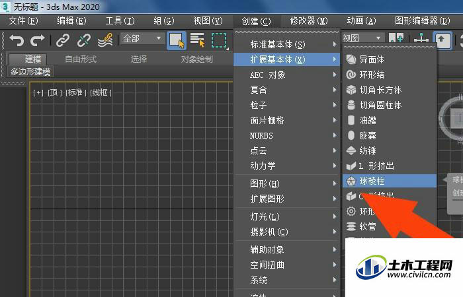
Task: Expand the 点云 submenu
Action: (286, 150)
